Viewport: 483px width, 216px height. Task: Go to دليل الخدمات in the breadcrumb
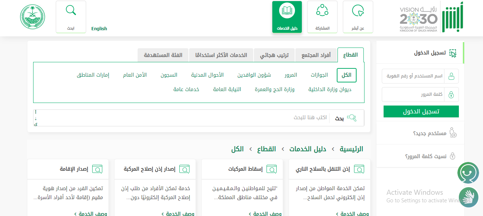[x=308, y=149]
